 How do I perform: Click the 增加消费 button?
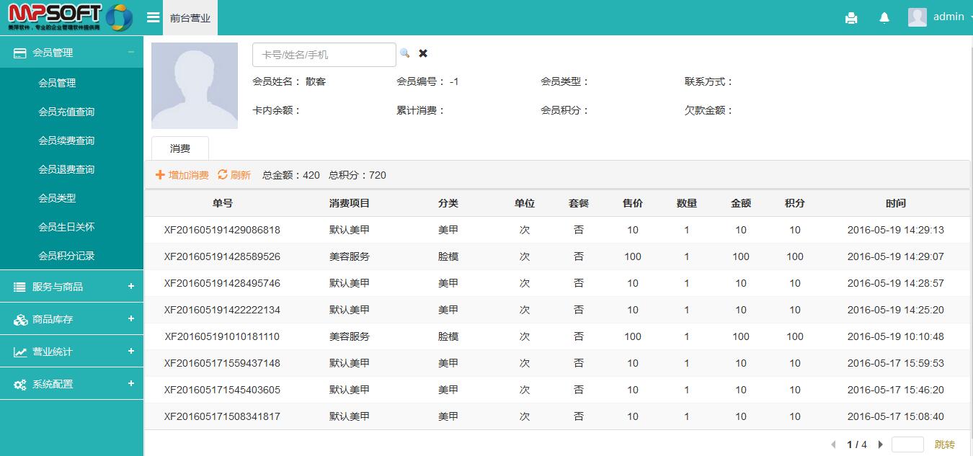coord(181,174)
